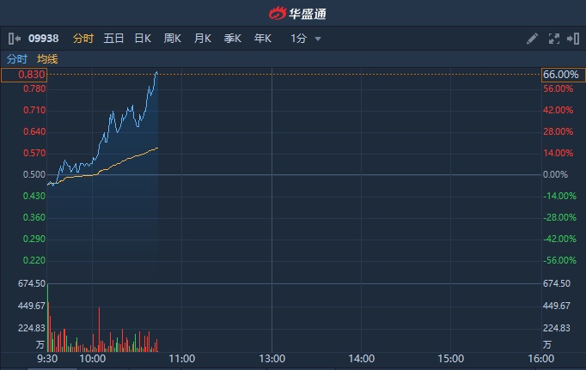Click the 13:00 time marker on axis
Viewport: 586px width, 370px height.
[272, 359]
